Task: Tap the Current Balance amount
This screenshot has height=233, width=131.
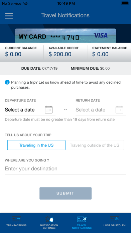Action: point(13,54)
